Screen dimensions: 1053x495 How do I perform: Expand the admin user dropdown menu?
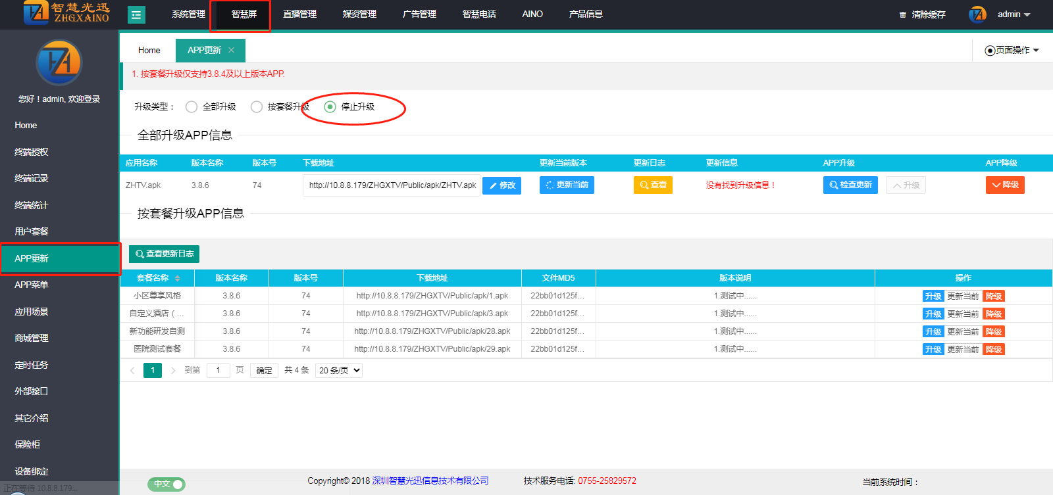point(1014,14)
